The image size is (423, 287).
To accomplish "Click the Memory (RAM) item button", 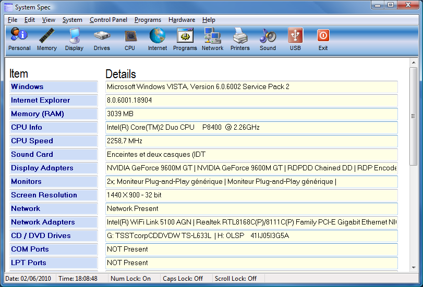I will [x=54, y=114].
